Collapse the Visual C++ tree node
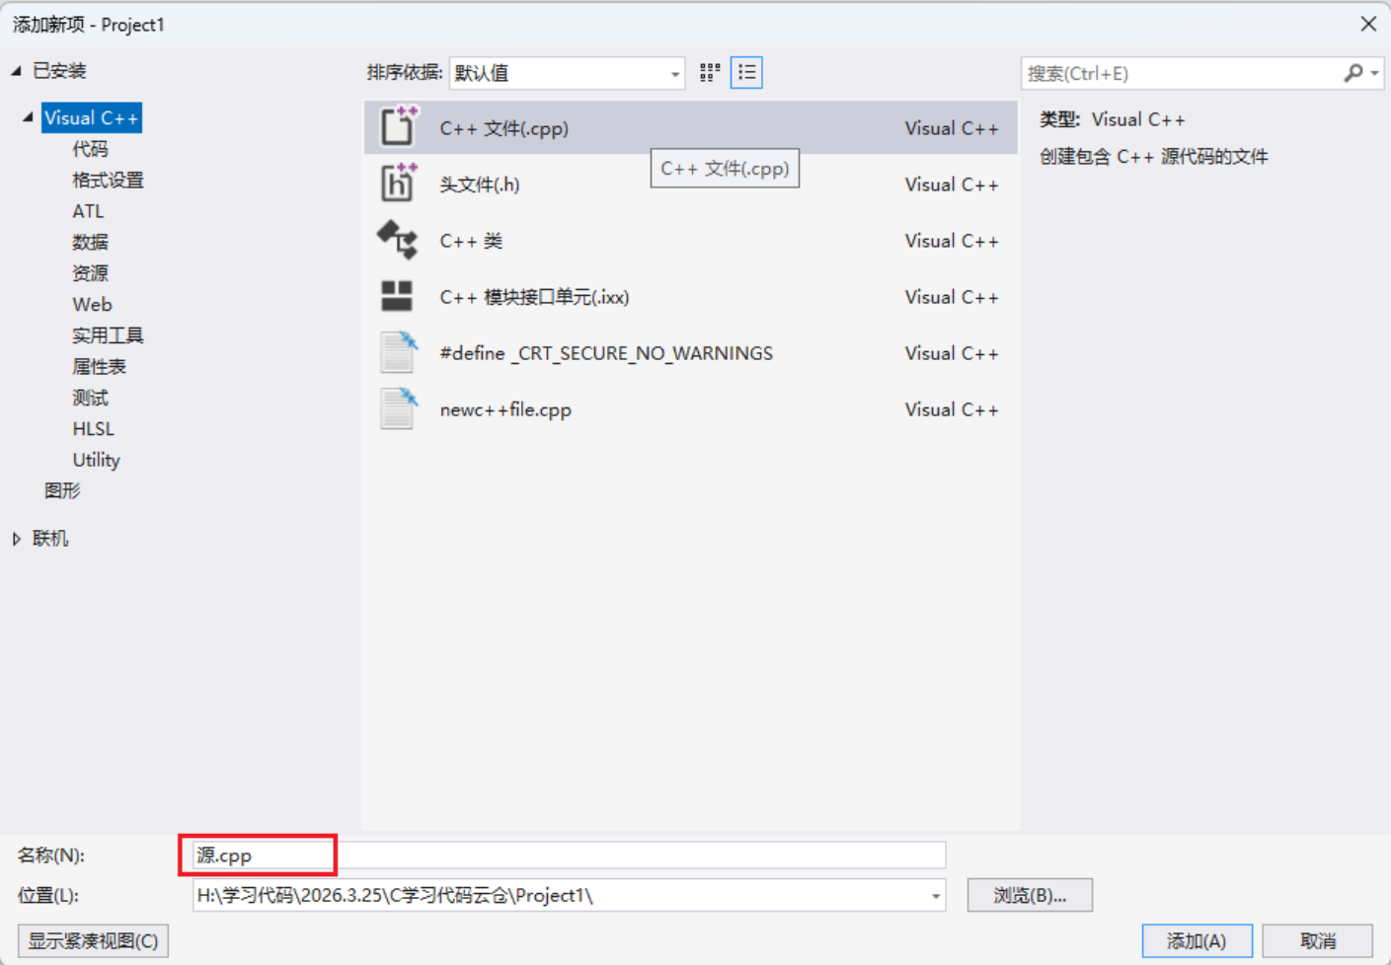Viewport: 1391px width, 965px height. 28,117
